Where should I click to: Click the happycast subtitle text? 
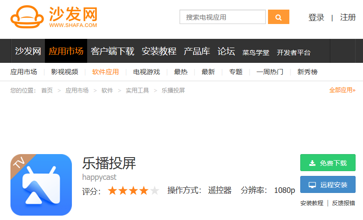tap(99, 177)
